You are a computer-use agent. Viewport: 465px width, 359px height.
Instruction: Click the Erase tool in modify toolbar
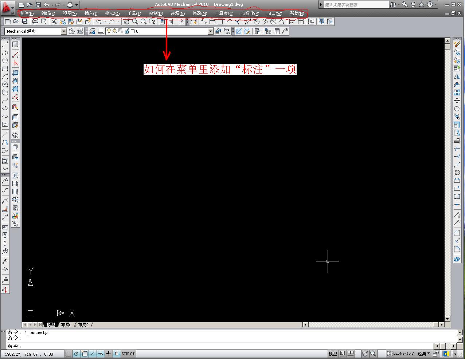pyautogui.click(x=457, y=44)
